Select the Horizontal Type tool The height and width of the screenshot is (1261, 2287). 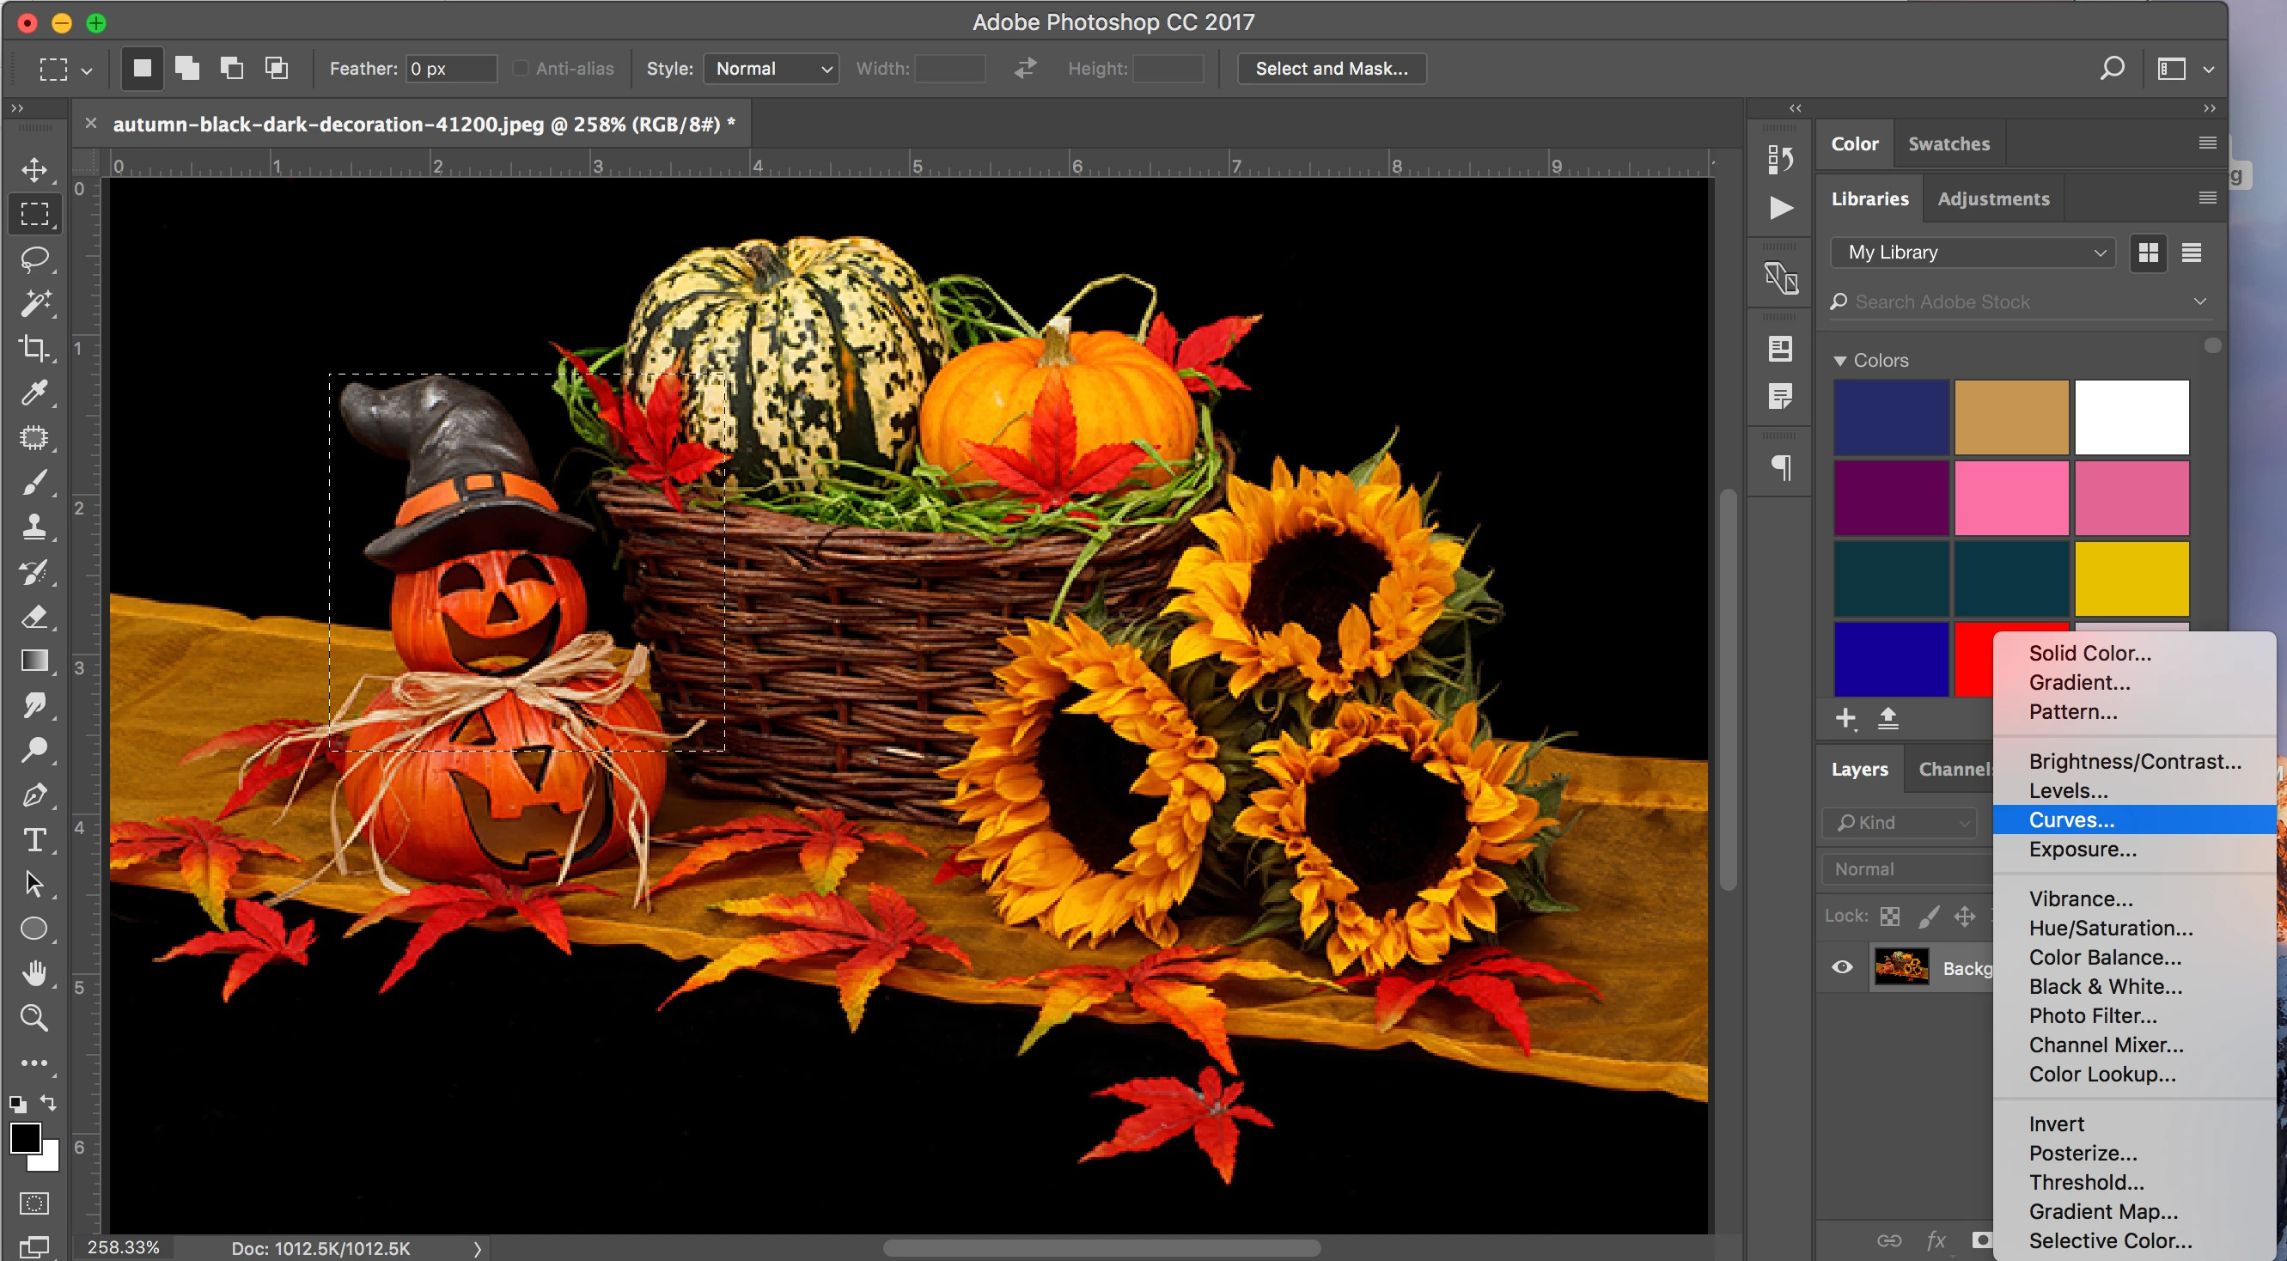(x=34, y=839)
